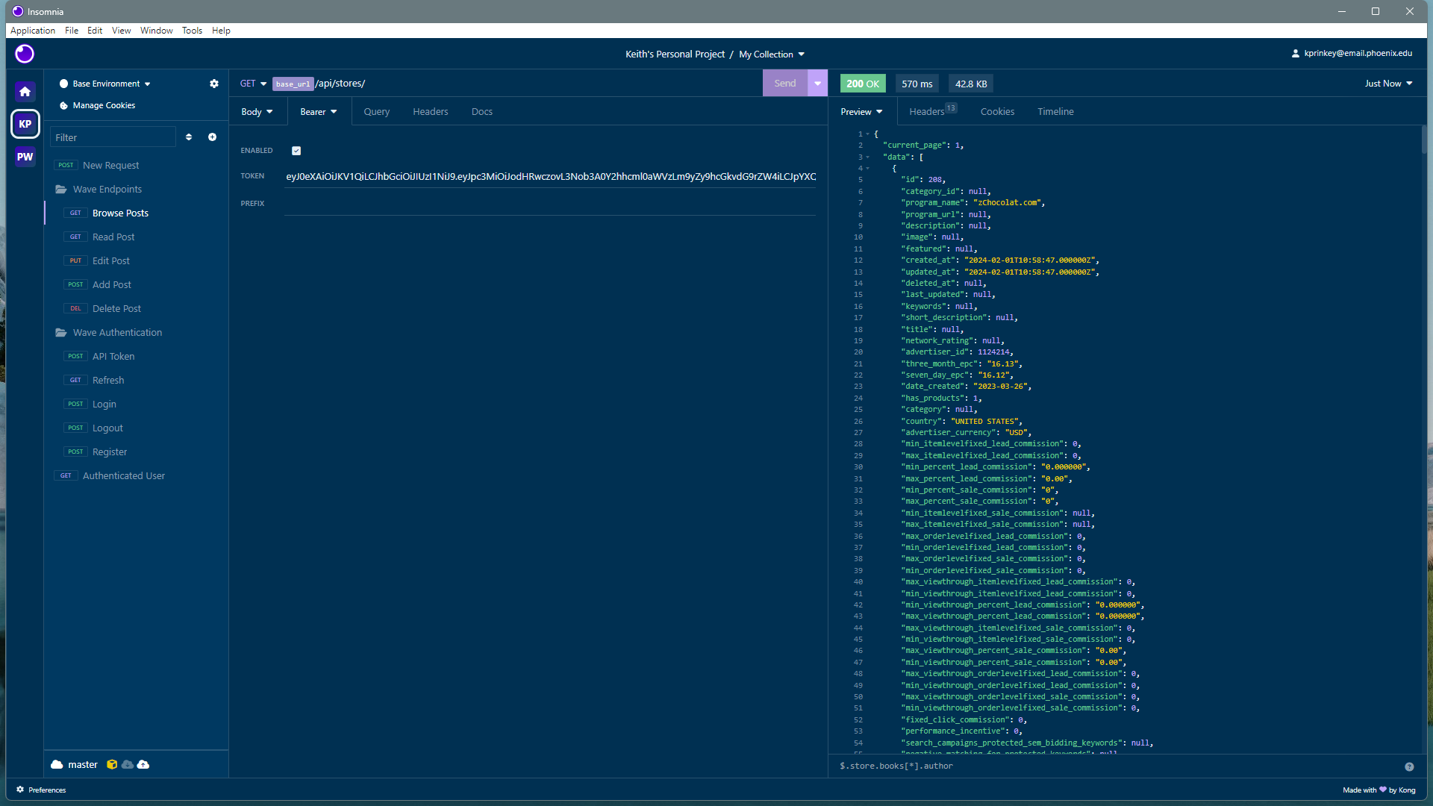Collapse the JSON root object at line 1
The image size is (1433, 806).
point(867,134)
